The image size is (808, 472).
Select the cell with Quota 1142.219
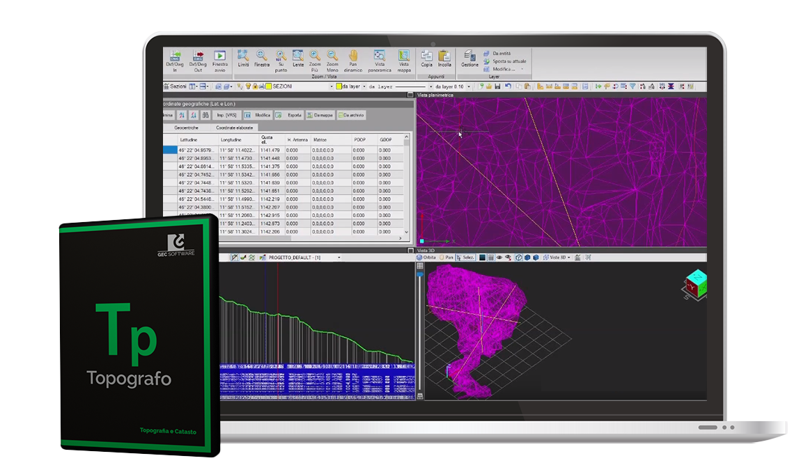click(272, 199)
